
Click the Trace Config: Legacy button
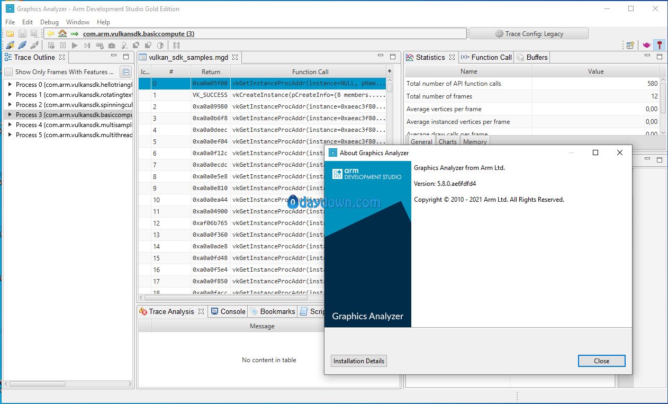(x=529, y=34)
